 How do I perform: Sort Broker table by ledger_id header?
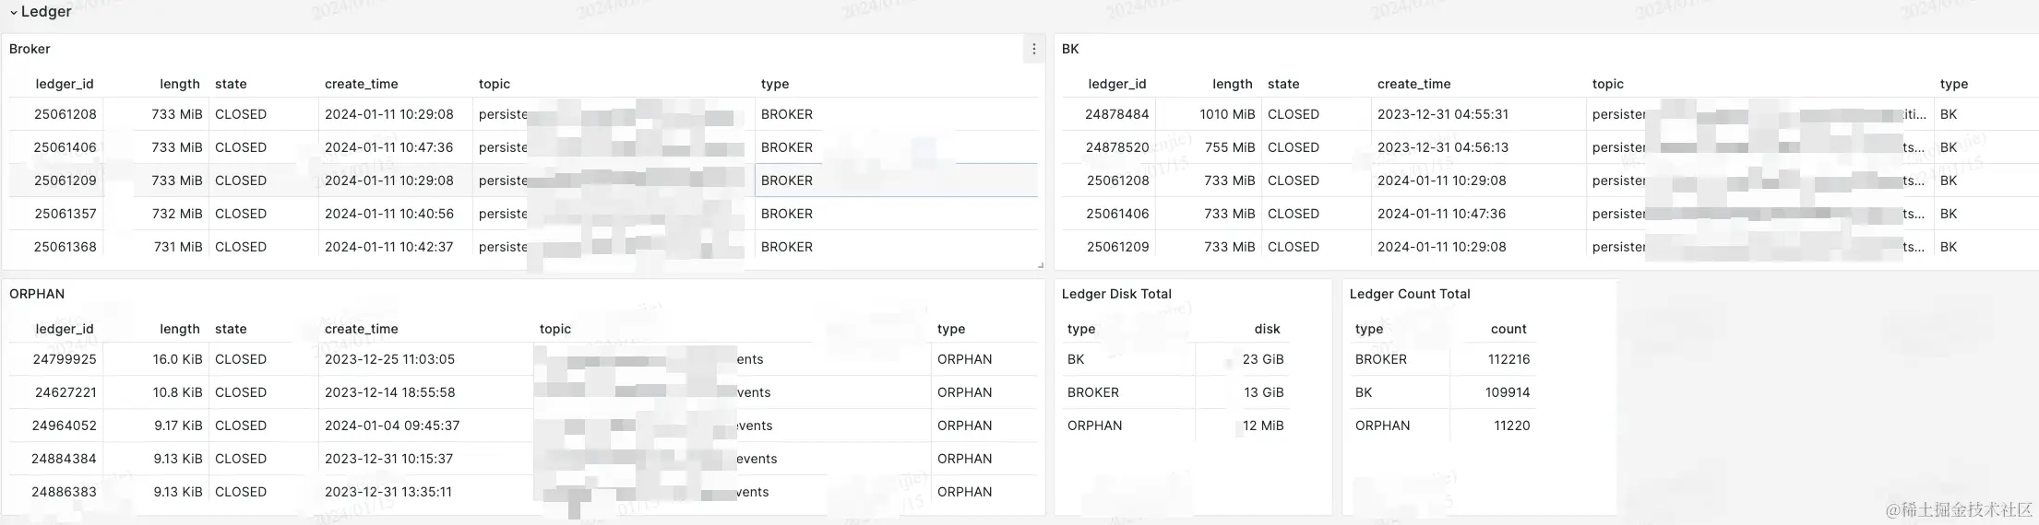click(65, 84)
